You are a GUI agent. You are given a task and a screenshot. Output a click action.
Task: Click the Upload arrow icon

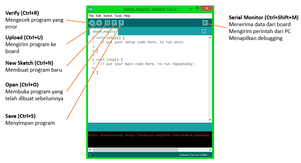pyautogui.click(x=99, y=23)
